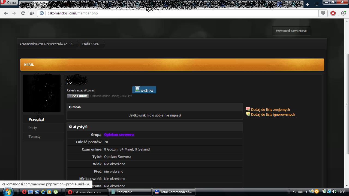Reload the page with the refresh icon
The width and height of the screenshot is (349, 196).
(x=23, y=13)
